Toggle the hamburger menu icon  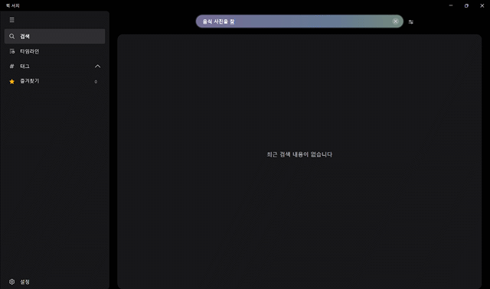tap(12, 20)
